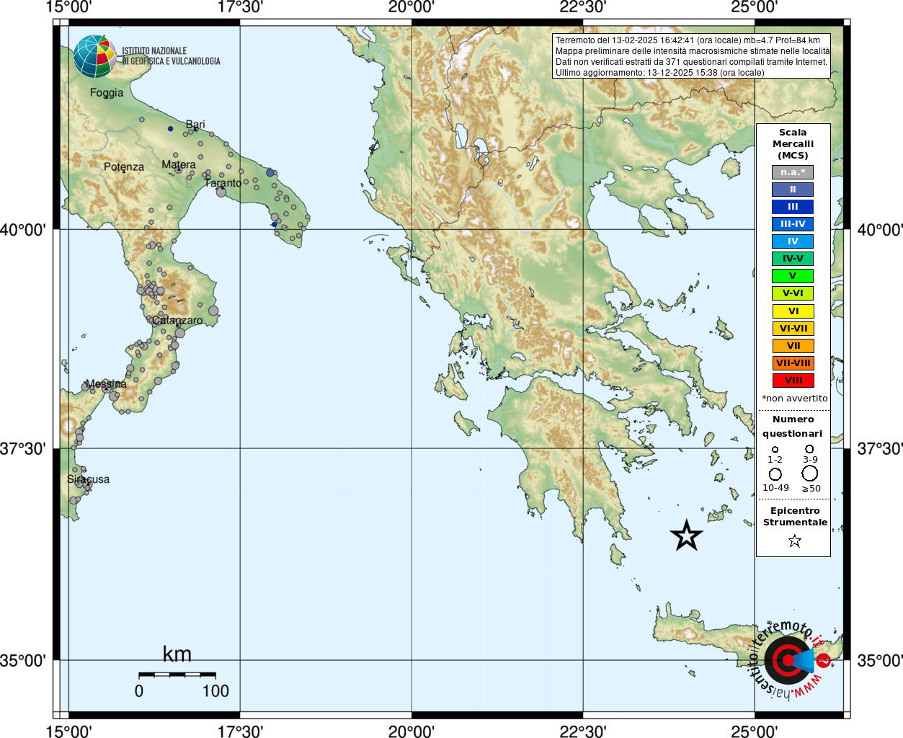The image size is (903, 738).
Task: Click the 10-49 questionnaire circle in legend
Action: (775, 474)
